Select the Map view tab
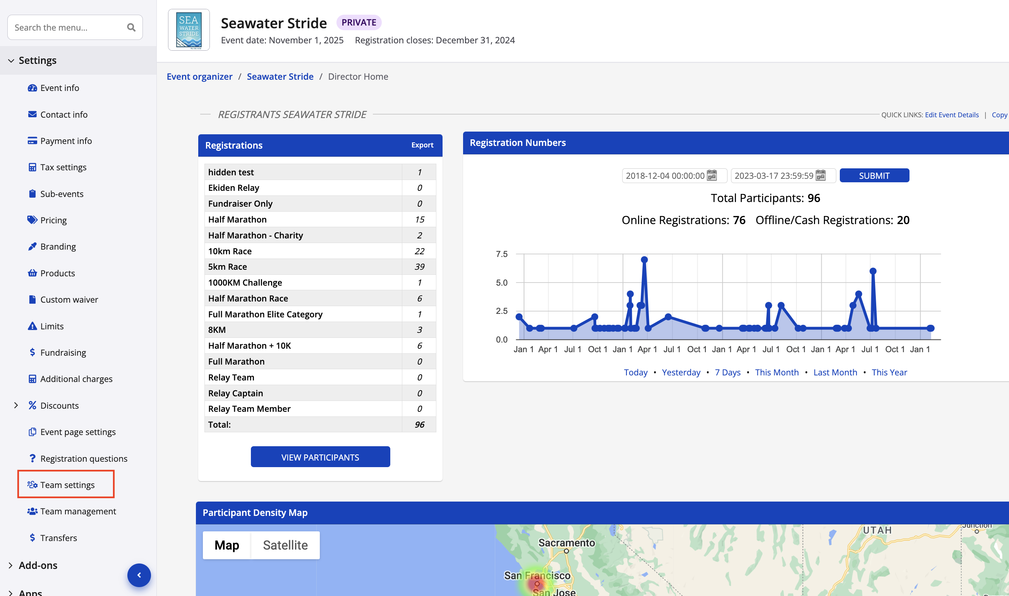1009x596 pixels. (227, 545)
